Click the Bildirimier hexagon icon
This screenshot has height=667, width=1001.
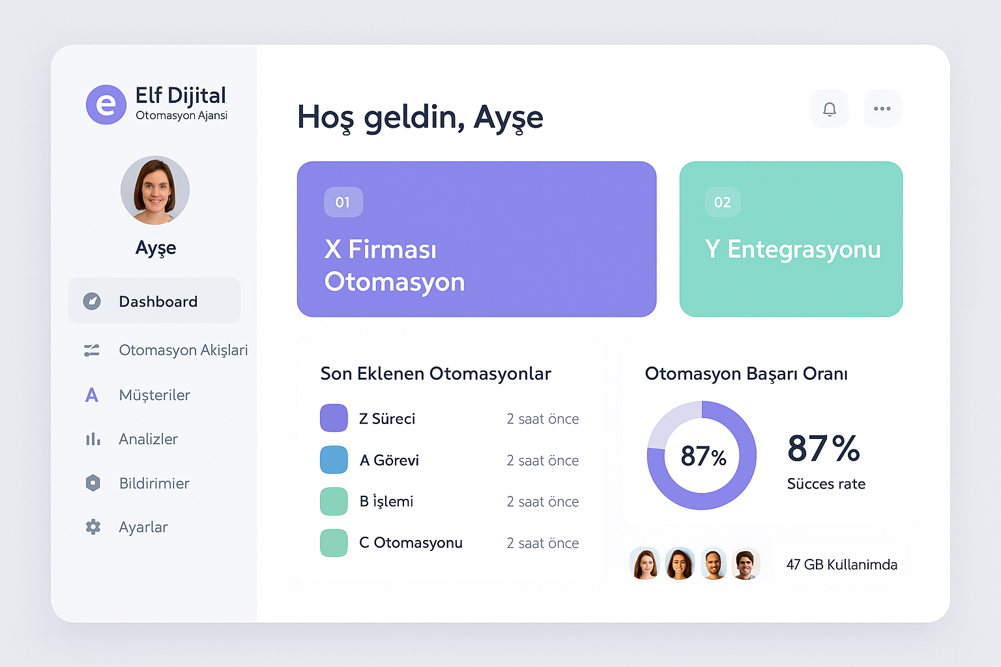point(93,483)
